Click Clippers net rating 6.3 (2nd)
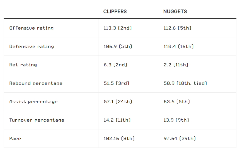This screenshot has width=242, height=152. (x=115, y=65)
